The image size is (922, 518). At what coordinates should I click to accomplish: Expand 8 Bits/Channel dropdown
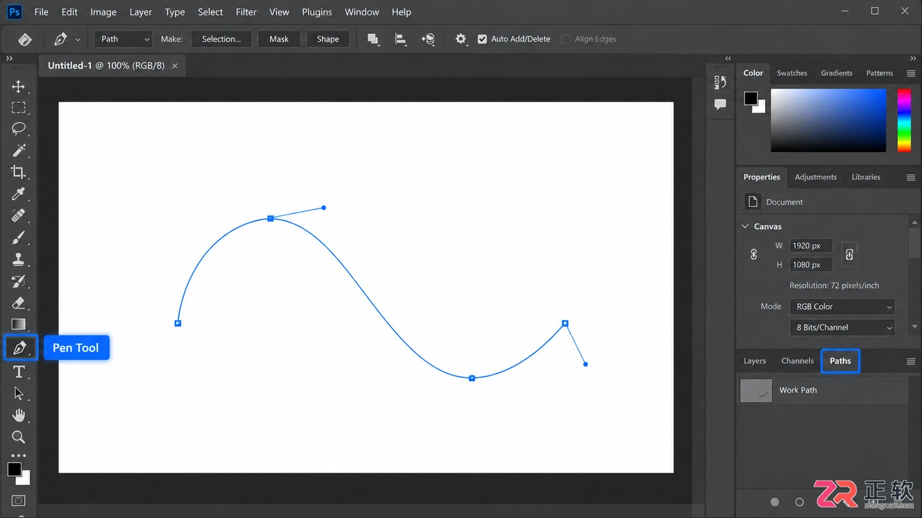(842, 327)
